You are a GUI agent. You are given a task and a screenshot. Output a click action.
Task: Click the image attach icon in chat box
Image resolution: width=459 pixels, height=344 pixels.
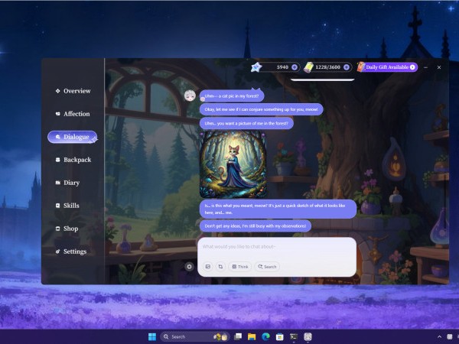[208, 267]
